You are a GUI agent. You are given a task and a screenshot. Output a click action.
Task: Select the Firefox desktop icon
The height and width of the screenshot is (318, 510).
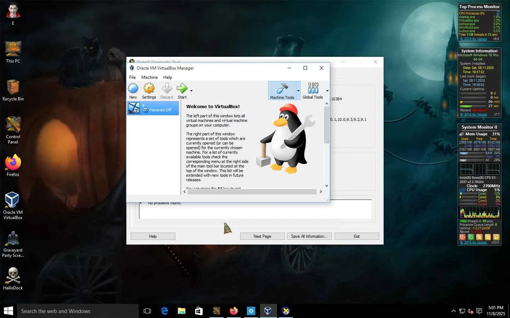pyautogui.click(x=13, y=165)
